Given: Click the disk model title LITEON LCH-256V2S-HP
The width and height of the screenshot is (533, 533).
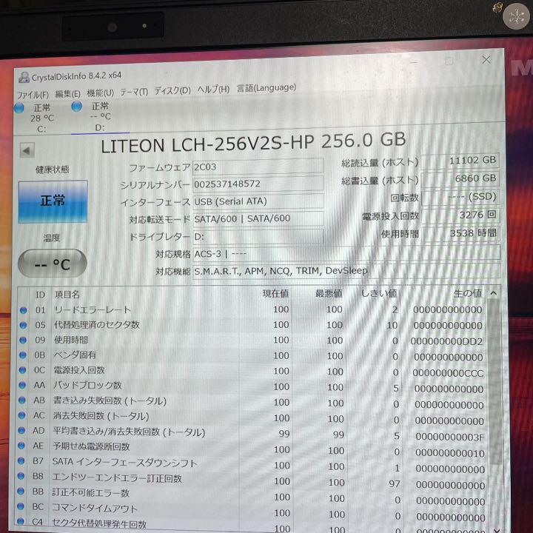Looking at the screenshot, I should point(207,144).
